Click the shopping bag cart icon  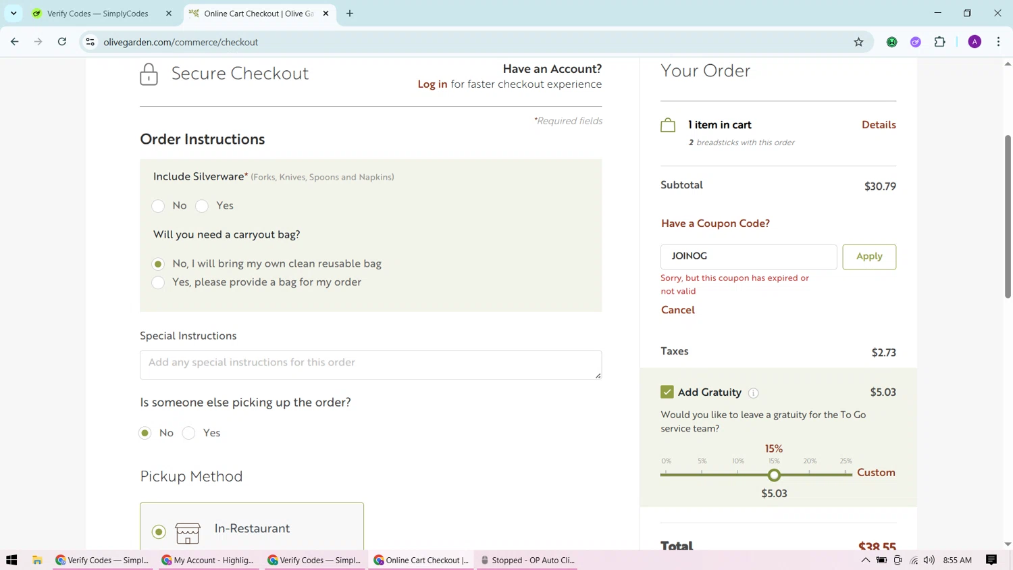click(668, 125)
